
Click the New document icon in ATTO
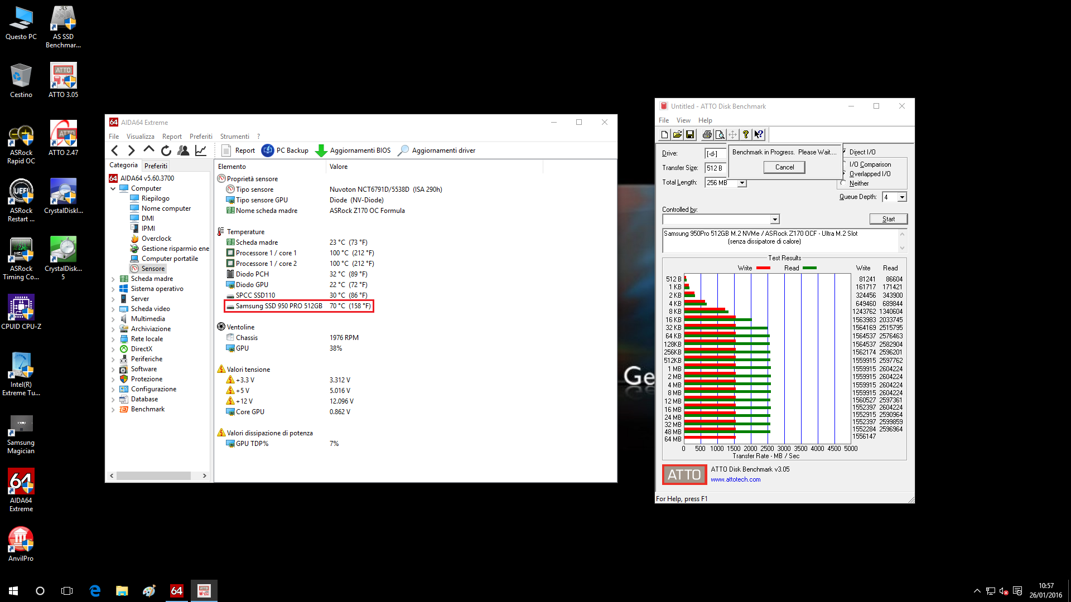(664, 134)
